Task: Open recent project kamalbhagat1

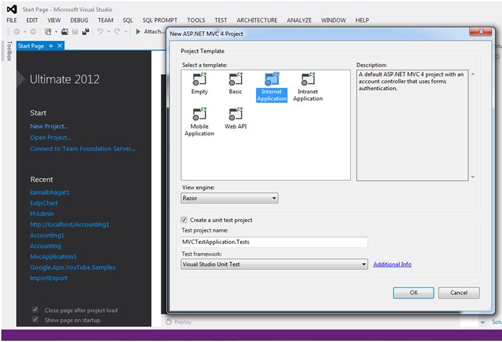Action: click(50, 192)
